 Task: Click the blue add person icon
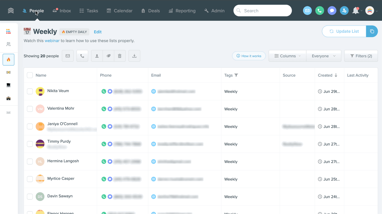344,11
